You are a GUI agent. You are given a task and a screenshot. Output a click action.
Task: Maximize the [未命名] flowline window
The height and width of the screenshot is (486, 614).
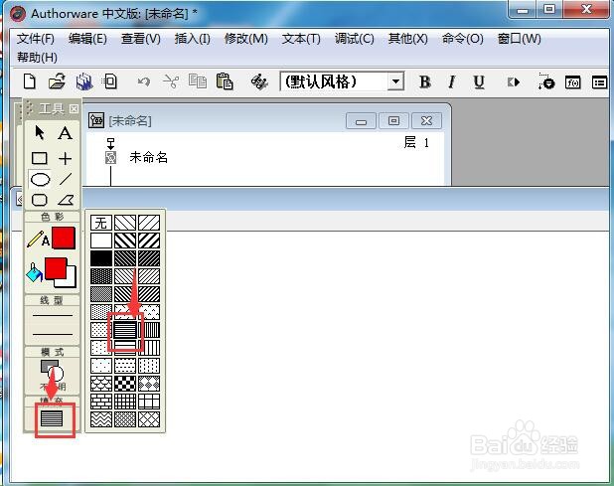[393, 120]
